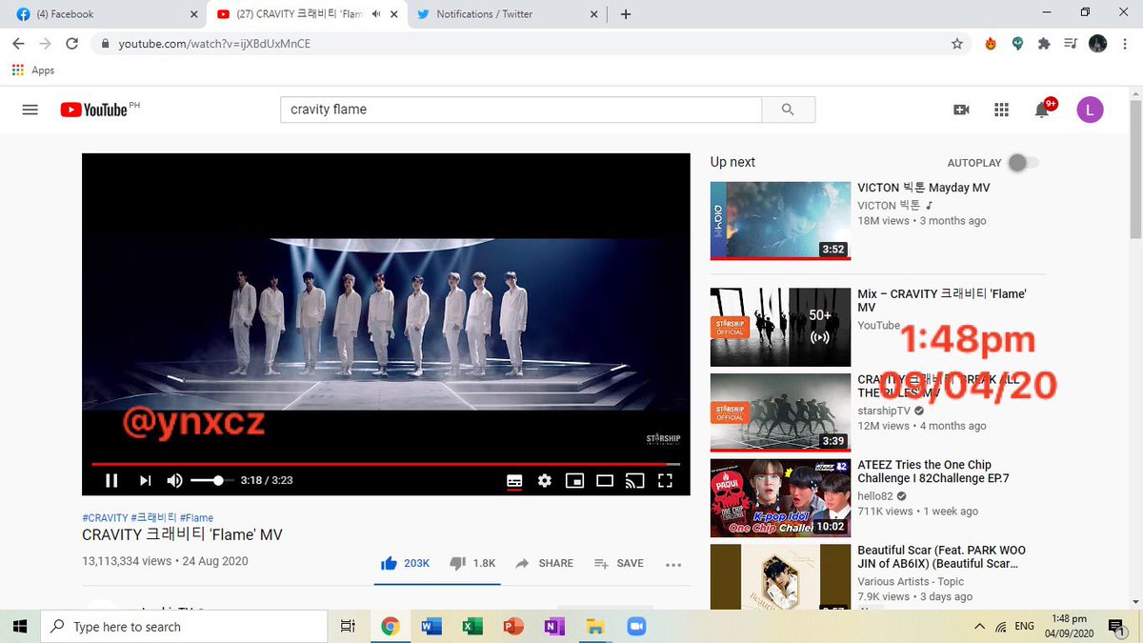Screen dimensions: 1143x643
Task: Open the Windows Action Center notifications
Action: point(1115,626)
